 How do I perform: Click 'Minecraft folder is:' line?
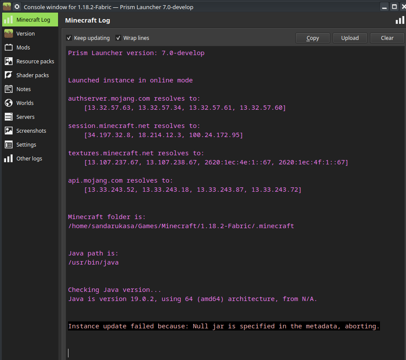(107, 217)
